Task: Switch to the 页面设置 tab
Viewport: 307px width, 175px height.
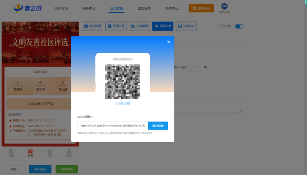Action: point(116,26)
